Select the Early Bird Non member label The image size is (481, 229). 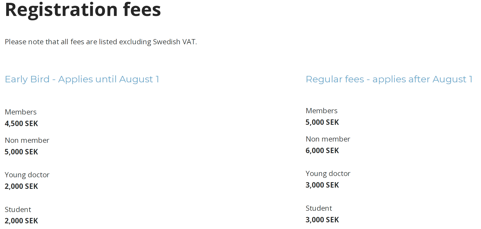[27, 140]
